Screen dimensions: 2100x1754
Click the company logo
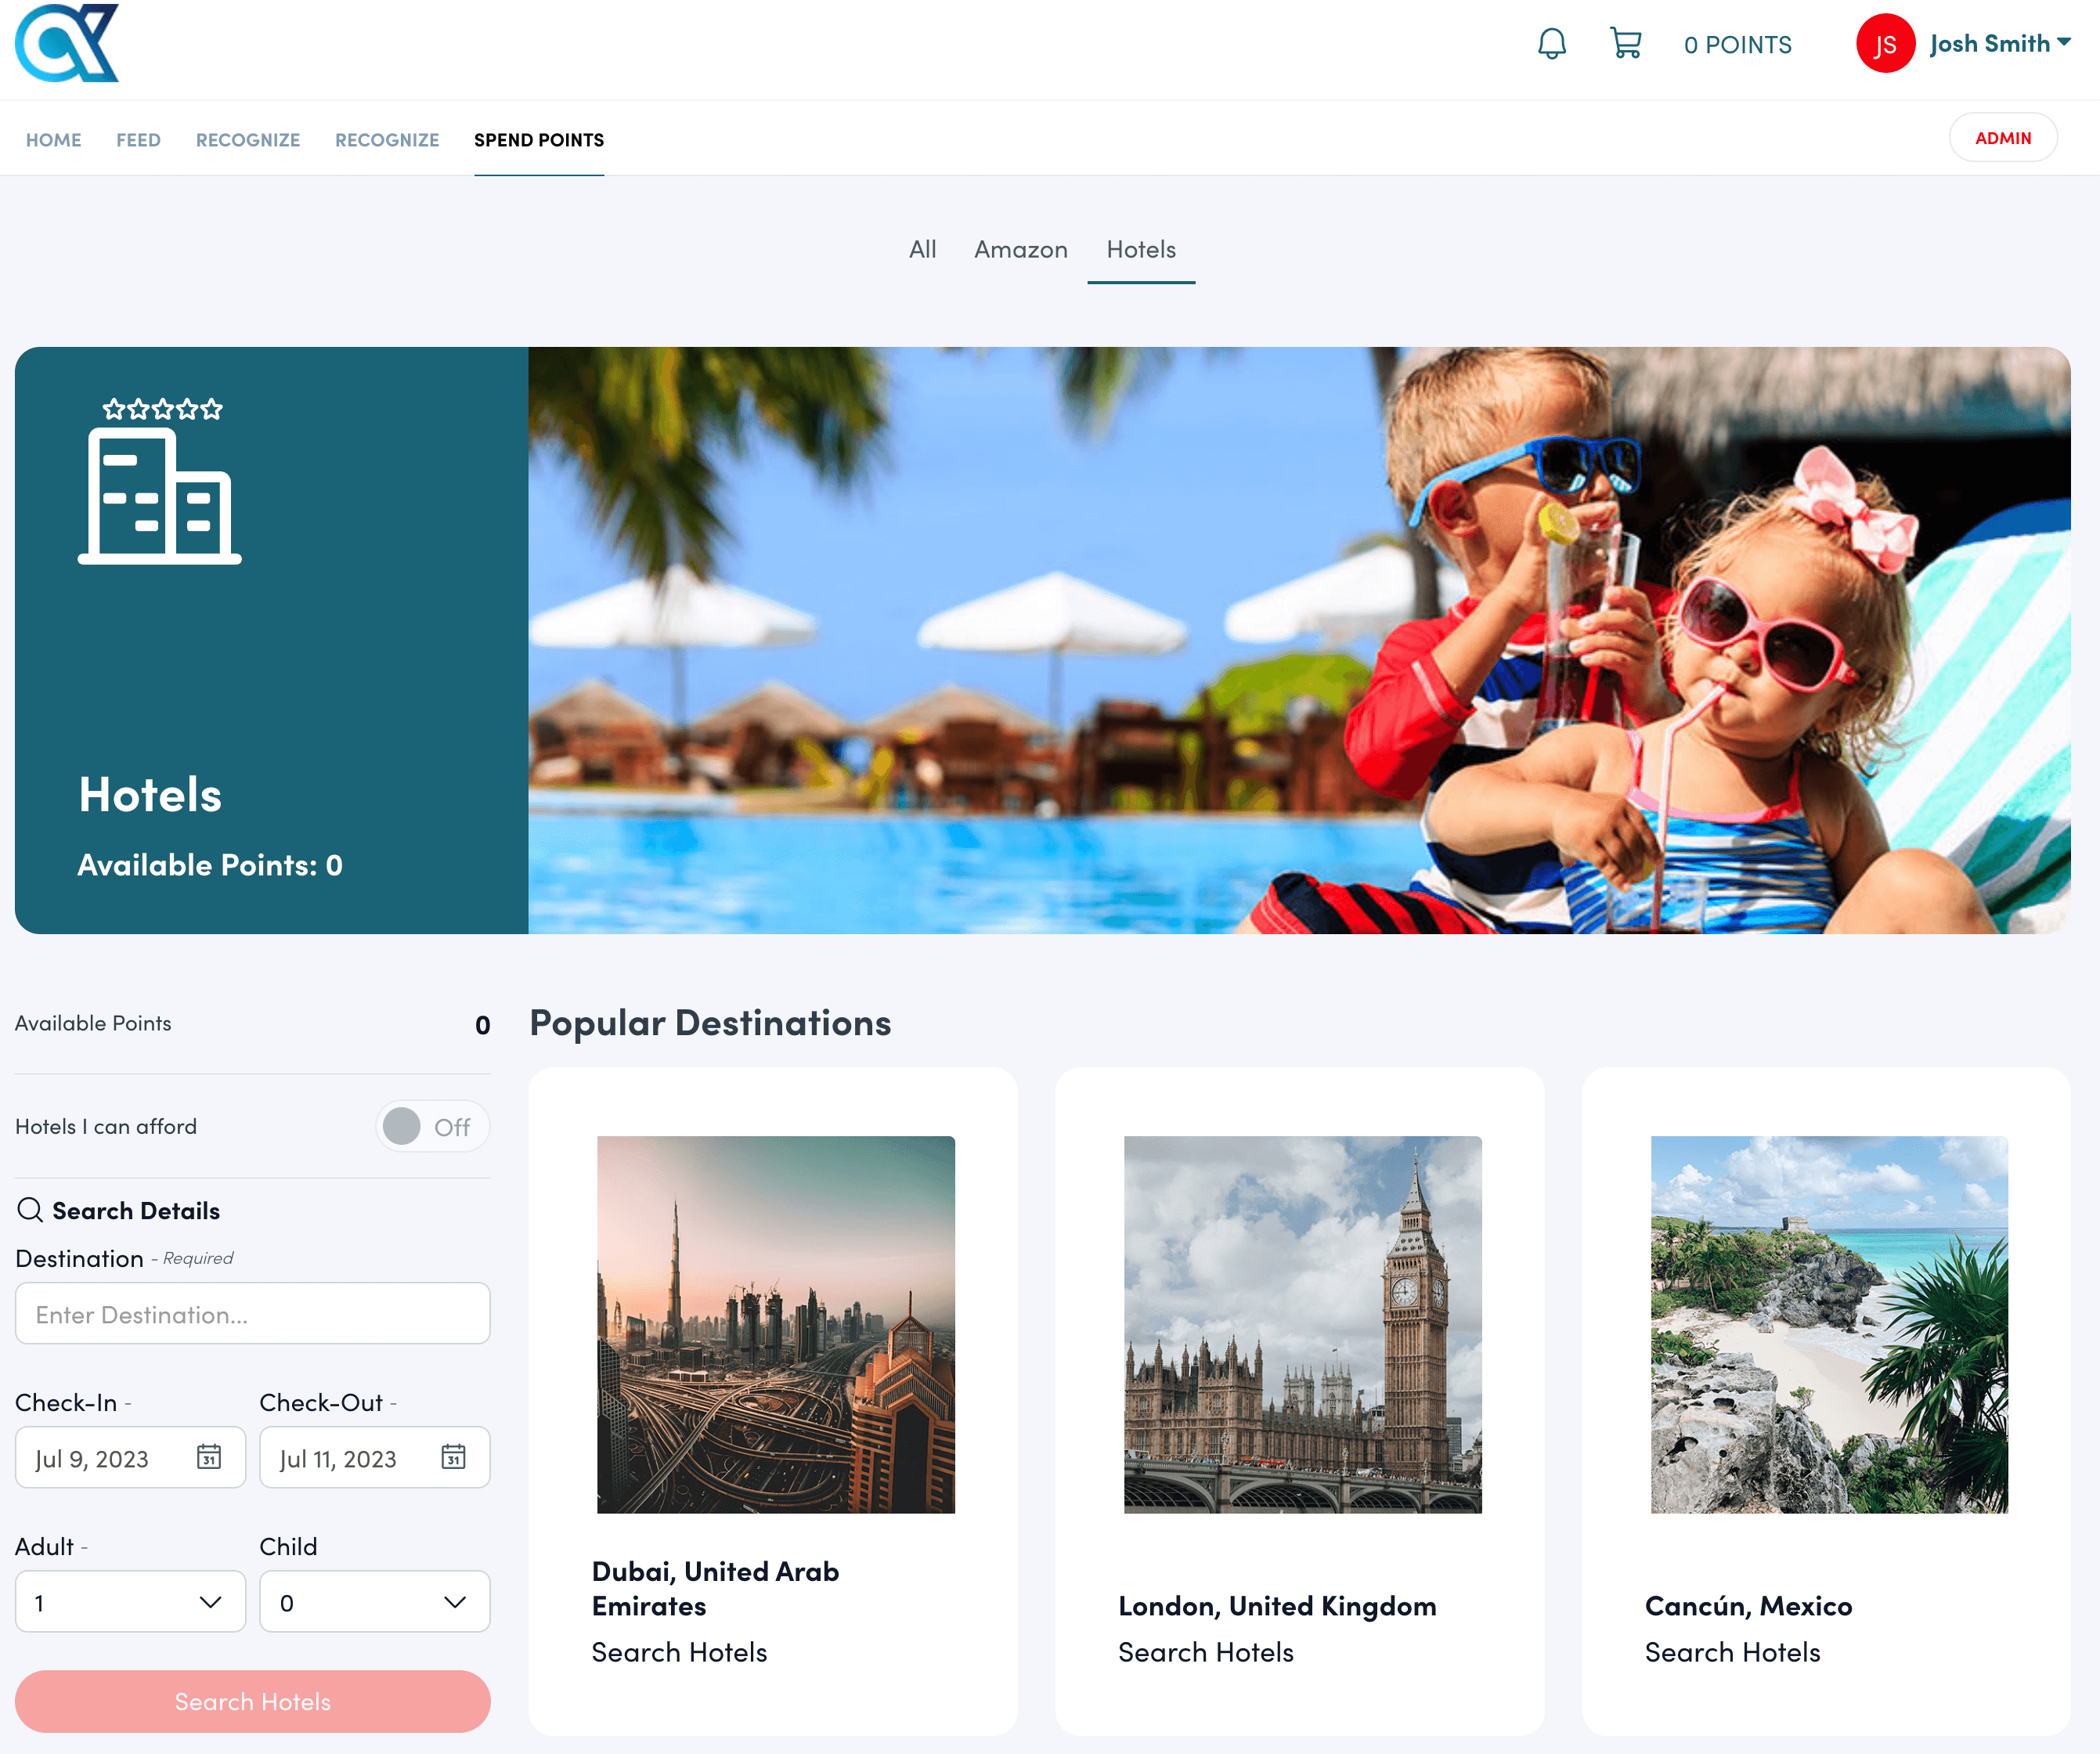click(67, 43)
